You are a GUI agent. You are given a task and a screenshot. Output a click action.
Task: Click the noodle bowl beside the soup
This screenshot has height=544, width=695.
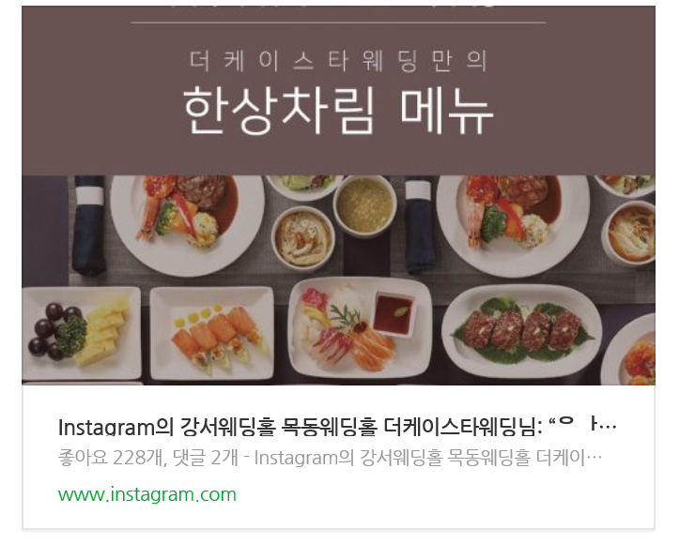pyautogui.click(x=303, y=239)
